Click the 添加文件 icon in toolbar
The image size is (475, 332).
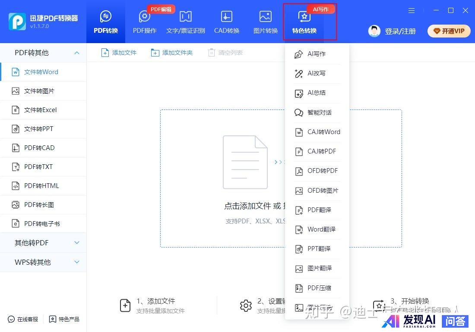pyautogui.click(x=105, y=53)
